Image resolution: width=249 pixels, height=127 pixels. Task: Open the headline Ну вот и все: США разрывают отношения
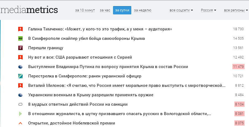pyautogui.click(x=80, y=57)
